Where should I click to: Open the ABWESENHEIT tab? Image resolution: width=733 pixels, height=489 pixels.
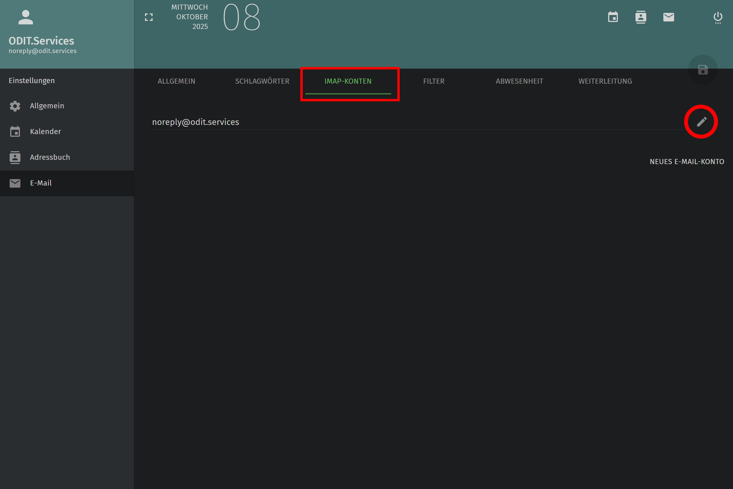(x=519, y=81)
